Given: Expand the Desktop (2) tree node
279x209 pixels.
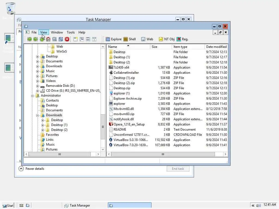Looking at the screenshot, I should coord(43,130).
